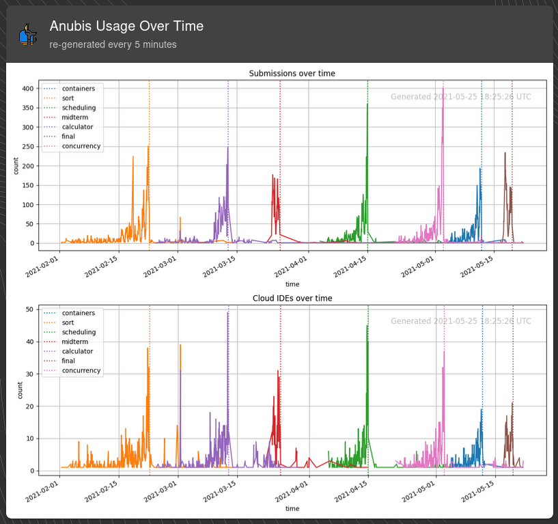Screen dimensions: 558x524
Task: Click the Submissions over time chart title
Action: pyautogui.click(x=292, y=73)
